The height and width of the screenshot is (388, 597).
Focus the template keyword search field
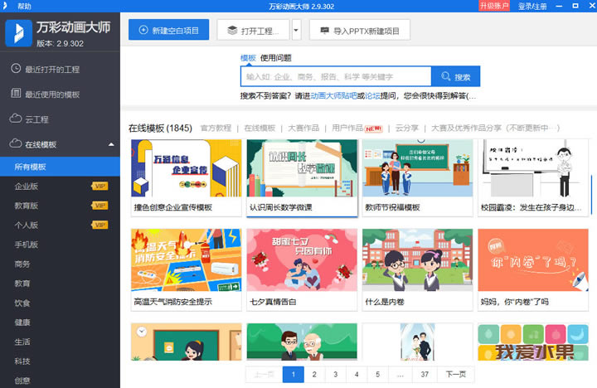tap(336, 76)
